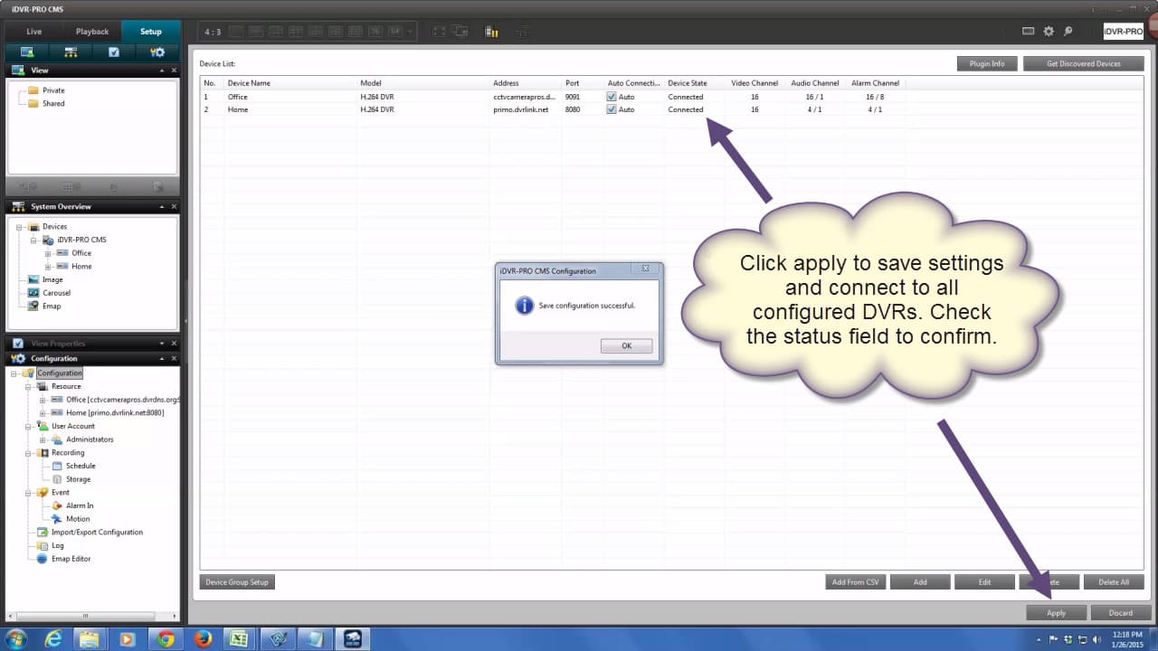The height and width of the screenshot is (651, 1158).
Task: Open Schedule under Recording
Action: [x=81, y=466]
